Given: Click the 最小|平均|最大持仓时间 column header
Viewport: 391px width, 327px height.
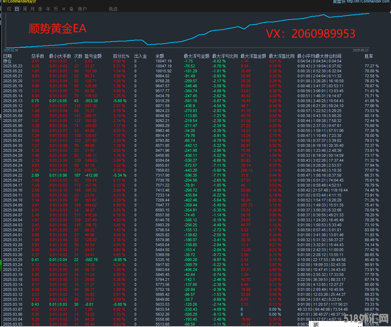Looking at the screenshot, I should click(319, 56).
